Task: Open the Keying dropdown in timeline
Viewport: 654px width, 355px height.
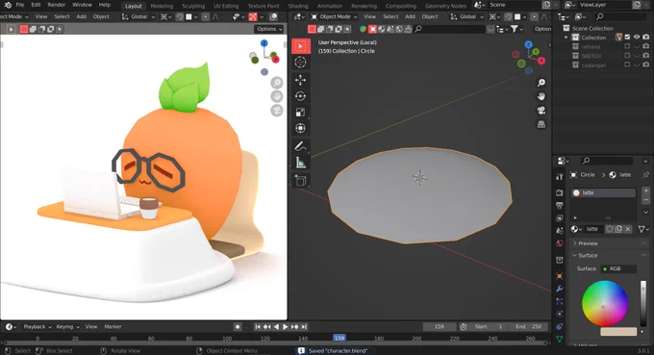Action: coord(67,327)
